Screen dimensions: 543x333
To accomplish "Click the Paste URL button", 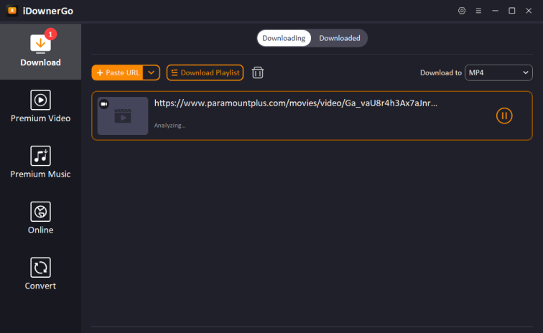I will click(118, 72).
